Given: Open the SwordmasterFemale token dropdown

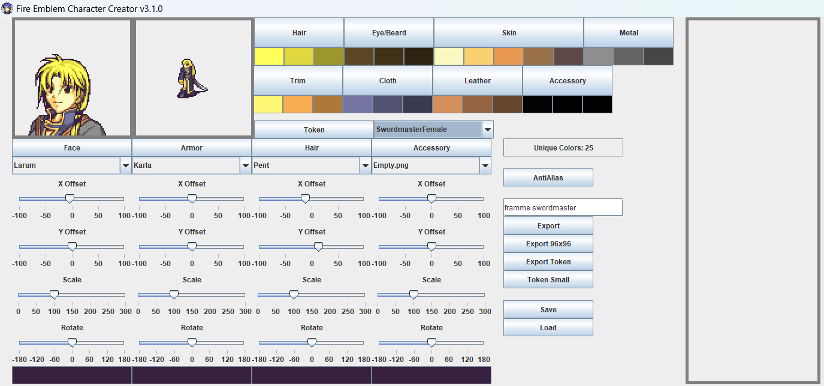Looking at the screenshot, I should click(x=486, y=129).
